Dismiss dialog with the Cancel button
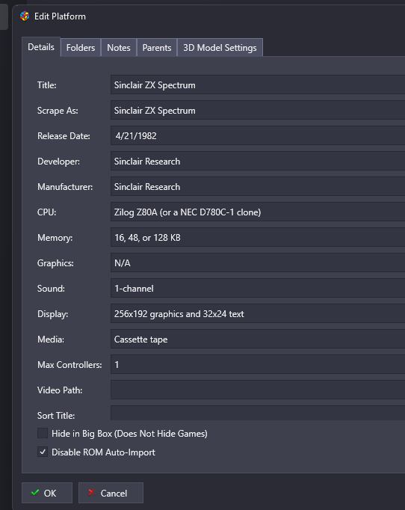The image size is (405, 510). [111, 493]
